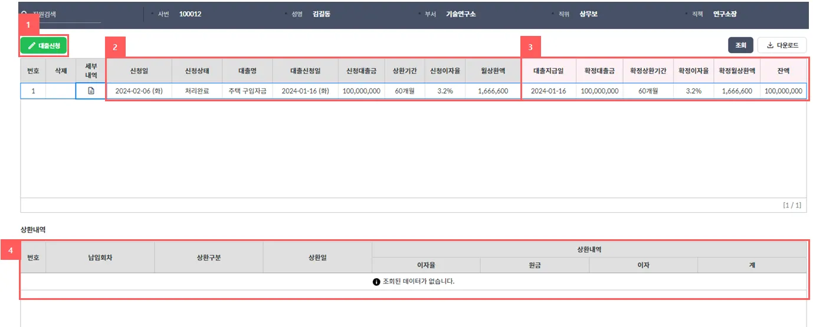Viewport: 813px width, 327px height.
Task: Click the 60개월 value under 확정상환기간
Action: (x=648, y=91)
